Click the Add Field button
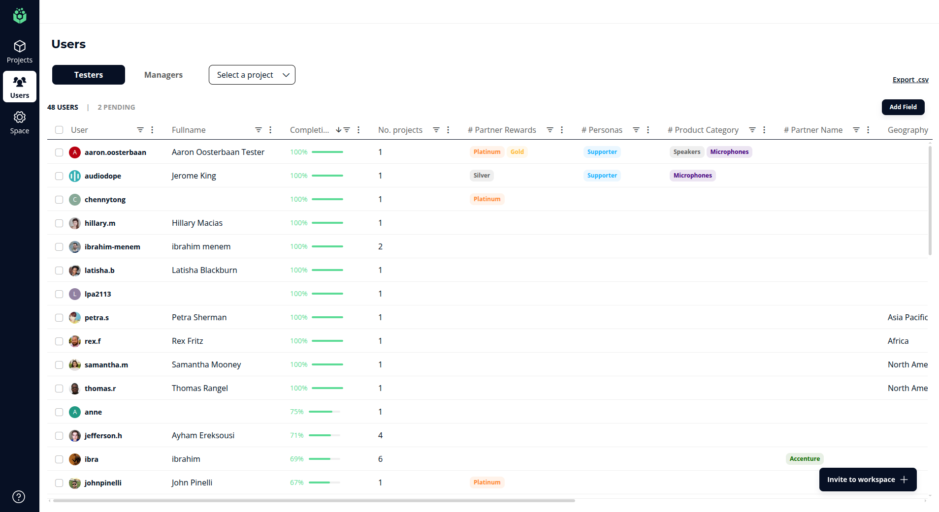This screenshot has height=512, width=939. pyautogui.click(x=903, y=107)
